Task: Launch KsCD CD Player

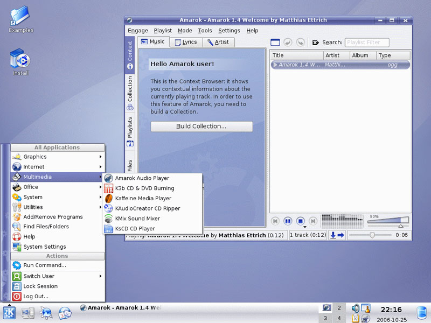Action: [x=152, y=228]
